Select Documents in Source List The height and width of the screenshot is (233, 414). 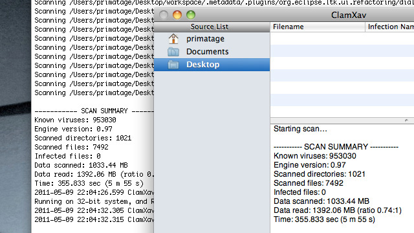(212, 52)
